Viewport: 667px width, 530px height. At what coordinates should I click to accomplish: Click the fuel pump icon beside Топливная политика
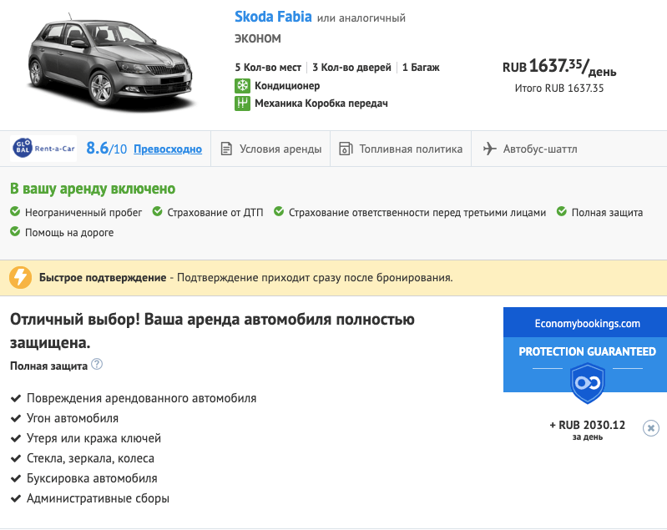346,149
